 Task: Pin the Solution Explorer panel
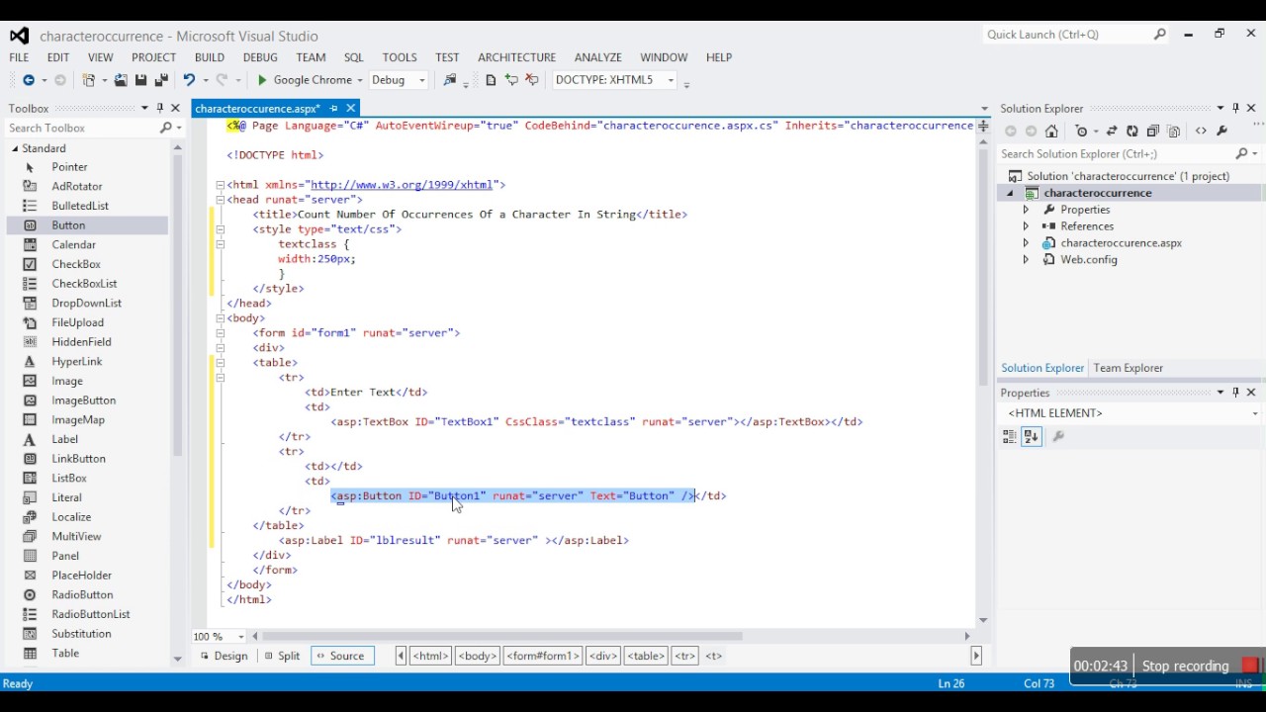1235,108
